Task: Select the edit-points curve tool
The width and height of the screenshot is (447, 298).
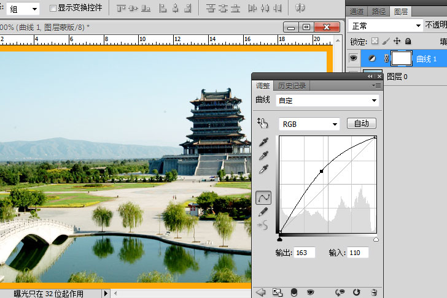Action: 263,198
